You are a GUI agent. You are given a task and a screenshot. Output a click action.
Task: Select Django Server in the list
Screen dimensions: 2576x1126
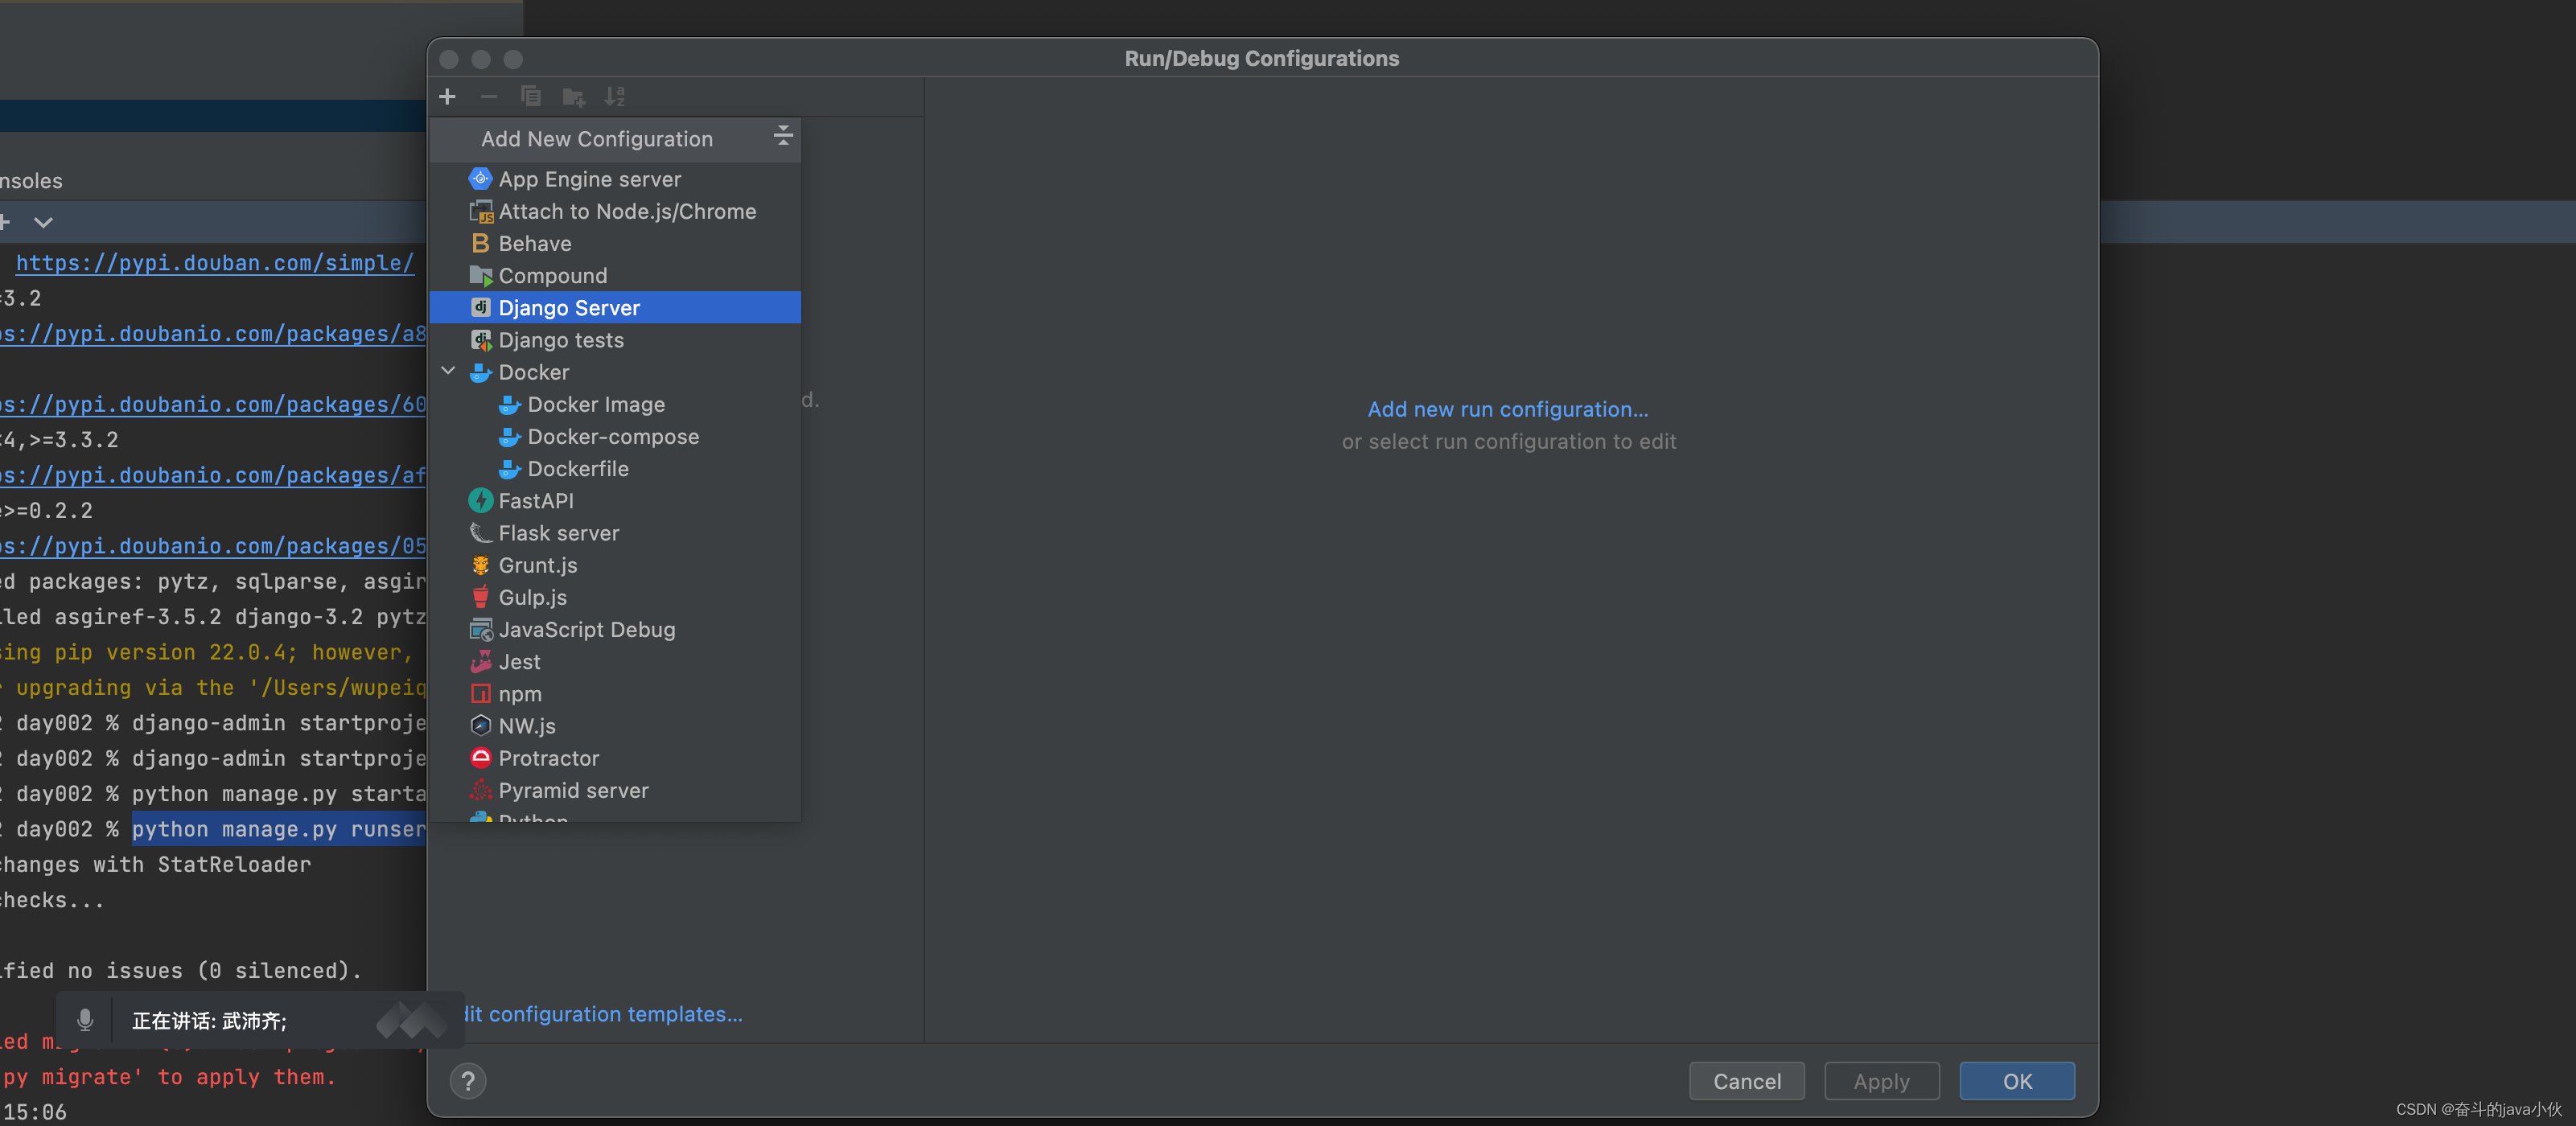[615, 307]
